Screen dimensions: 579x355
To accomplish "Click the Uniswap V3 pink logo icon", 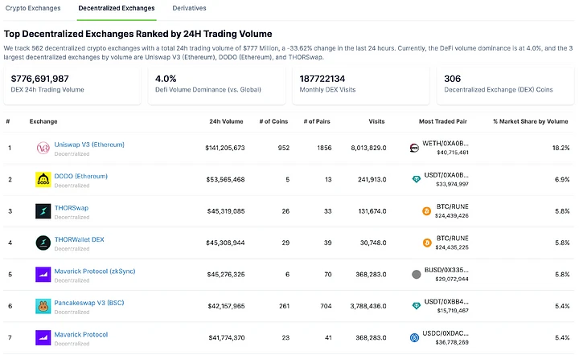I will pos(43,148).
